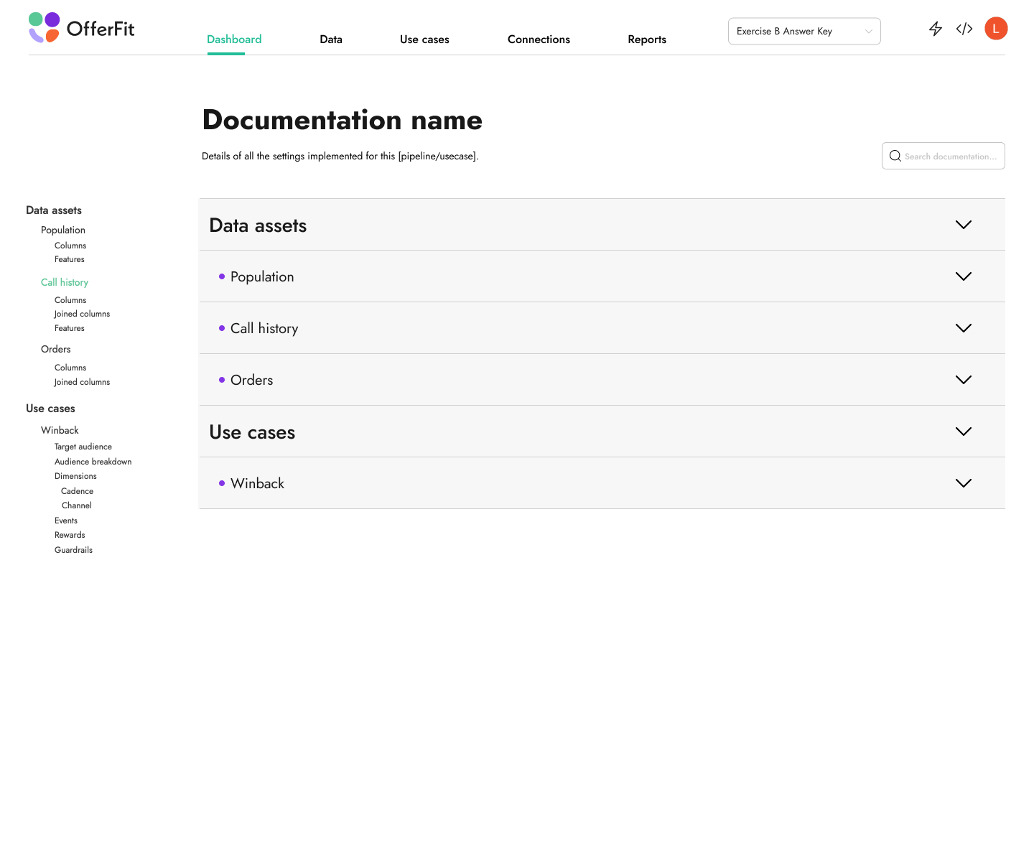Open the user avatar L menu
Image resolution: width=1034 pixels, height=863 pixels.
(x=996, y=29)
